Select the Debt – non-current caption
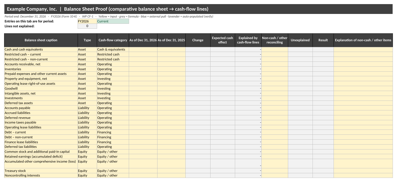The width and height of the screenshot is (397, 182). point(41,137)
